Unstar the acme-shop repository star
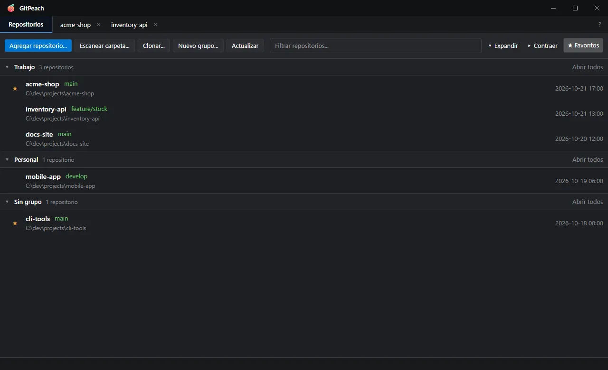Screen dimensions: 608x370 [x=15, y=89]
